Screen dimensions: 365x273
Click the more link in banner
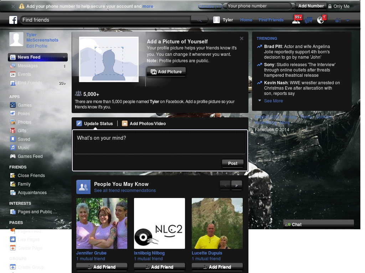(148, 6)
